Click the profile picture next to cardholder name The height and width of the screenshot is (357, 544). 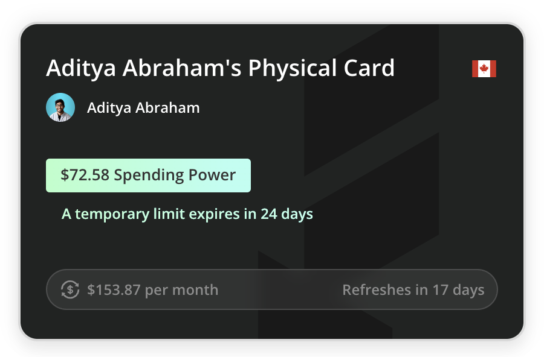click(60, 107)
